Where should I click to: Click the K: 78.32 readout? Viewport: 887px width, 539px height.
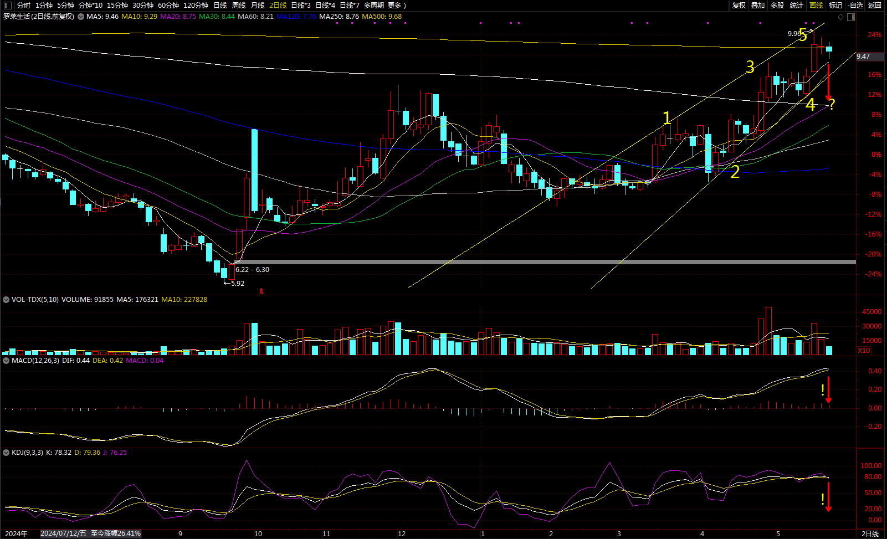point(59,453)
